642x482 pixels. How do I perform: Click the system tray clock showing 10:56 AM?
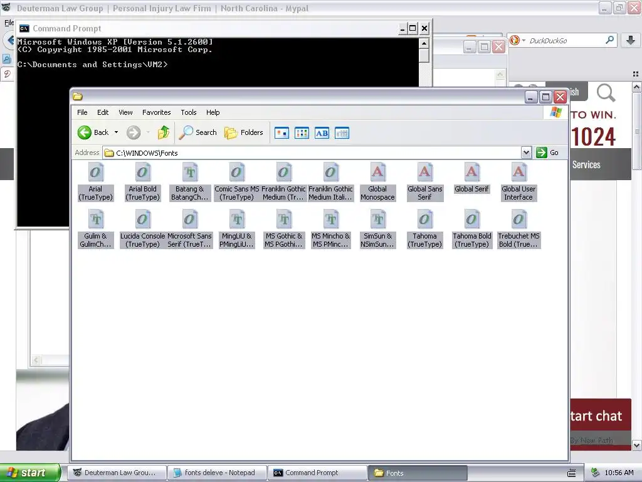pyautogui.click(x=619, y=473)
